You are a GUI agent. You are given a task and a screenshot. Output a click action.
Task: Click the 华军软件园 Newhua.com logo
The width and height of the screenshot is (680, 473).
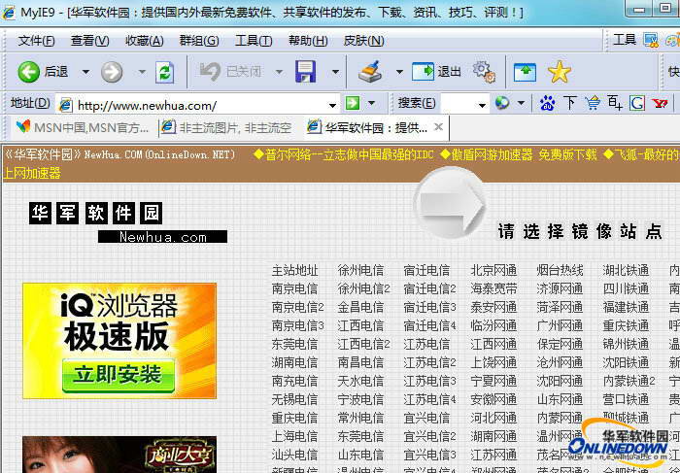pos(128,222)
